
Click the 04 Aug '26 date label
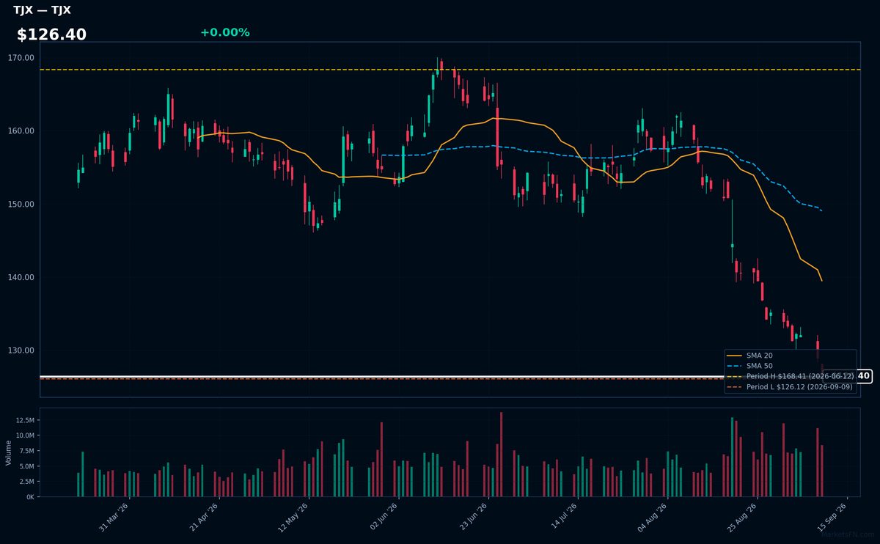[653, 516]
